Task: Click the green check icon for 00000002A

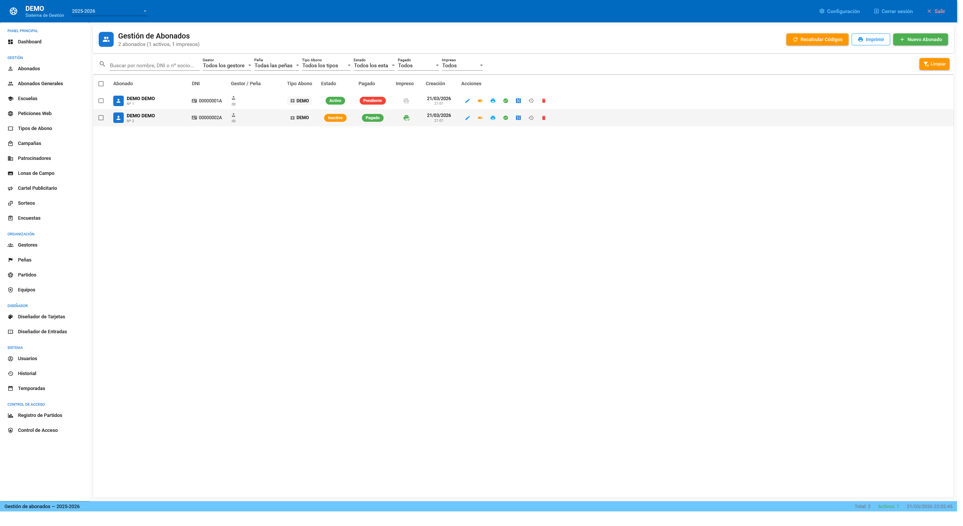Action: (x=505, y=118)
